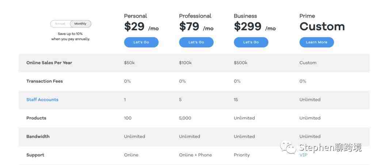The image size is (374, 165).
Task: Click the Transaction Fees row label
Action: pyautogui.click(x=45, y=81)
